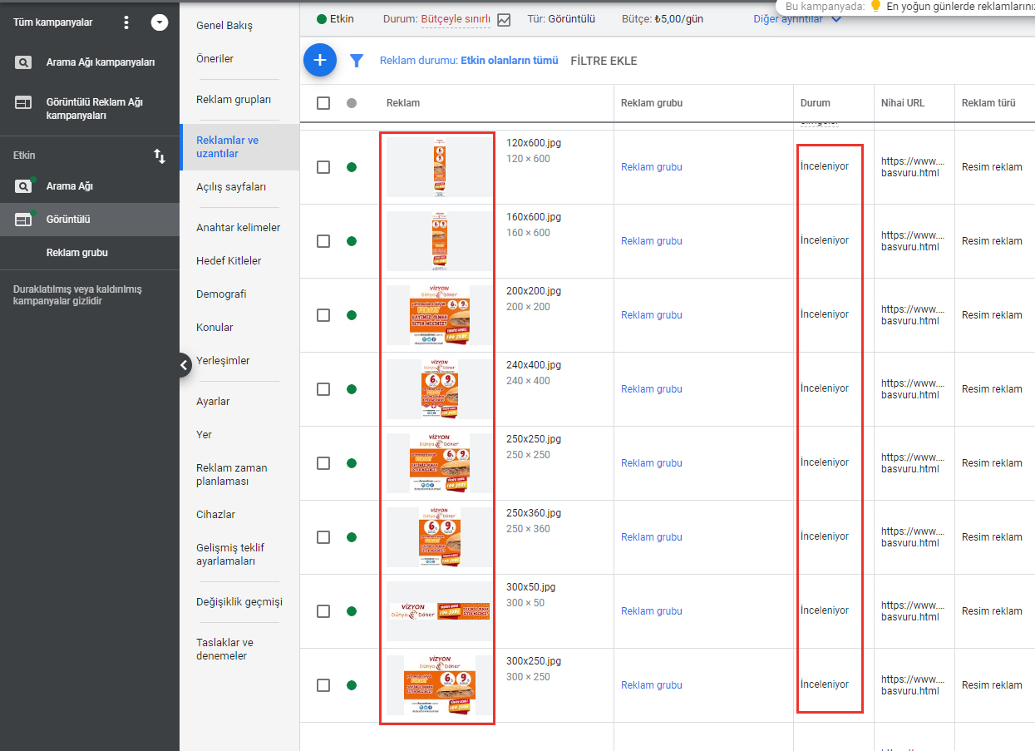The width and height of the screenshot is (1035, 751).
Task: Click the filter funnel icon
Action: 357,61
